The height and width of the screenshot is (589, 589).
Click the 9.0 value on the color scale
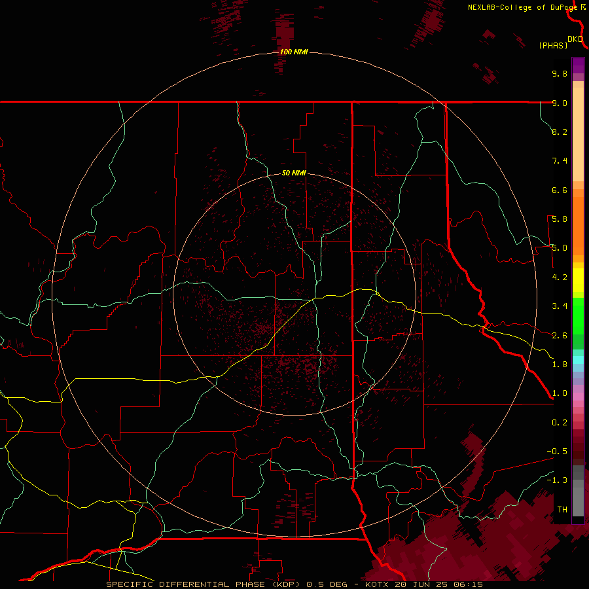point(560,103)
